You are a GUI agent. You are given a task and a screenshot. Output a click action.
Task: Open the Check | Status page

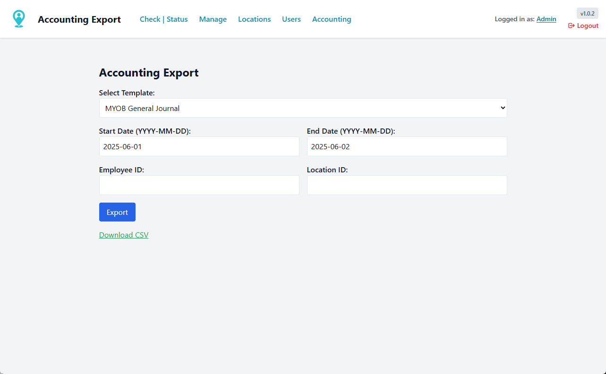click(x=163, y=19)
